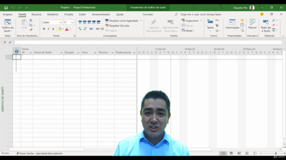Image resolution: width=286 pixels, height=160 pixels.
Task: Confirm entry with blue checkmark icon
Action: [10, 42]
